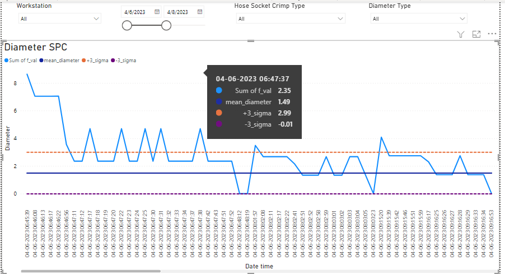Open the Diameter Type dropdown
505x274 pixels.
click(419, 18)
